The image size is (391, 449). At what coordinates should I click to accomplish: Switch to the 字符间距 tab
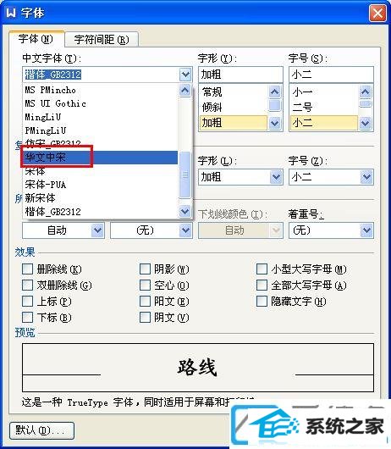point(102,40)
